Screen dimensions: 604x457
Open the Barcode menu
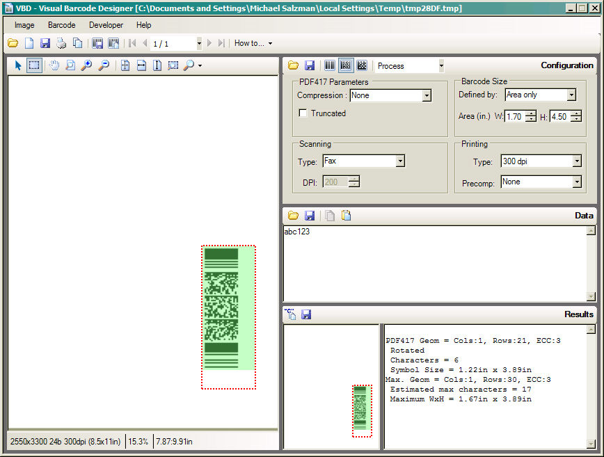pyautogui.click(x=62, y=25)
